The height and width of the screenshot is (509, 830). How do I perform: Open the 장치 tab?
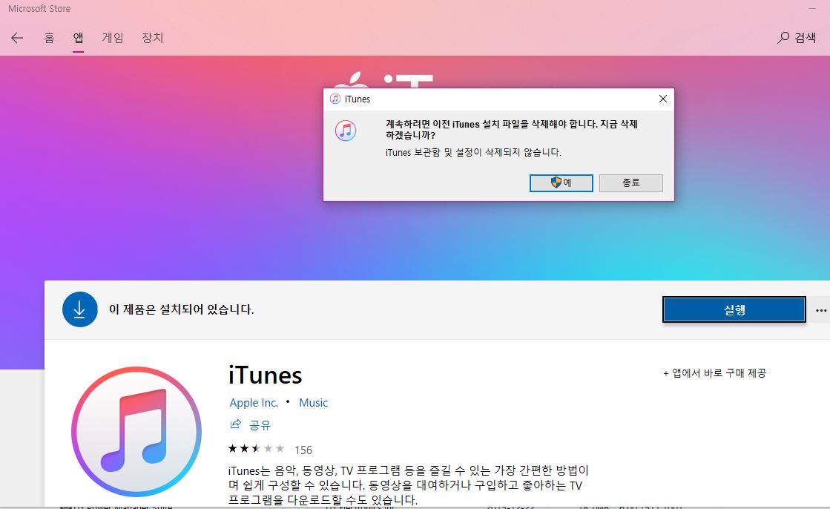[x=152, y=38]
